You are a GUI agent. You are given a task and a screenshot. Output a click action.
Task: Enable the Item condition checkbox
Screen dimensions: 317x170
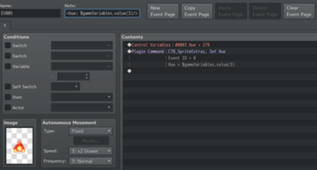(8, 97)
